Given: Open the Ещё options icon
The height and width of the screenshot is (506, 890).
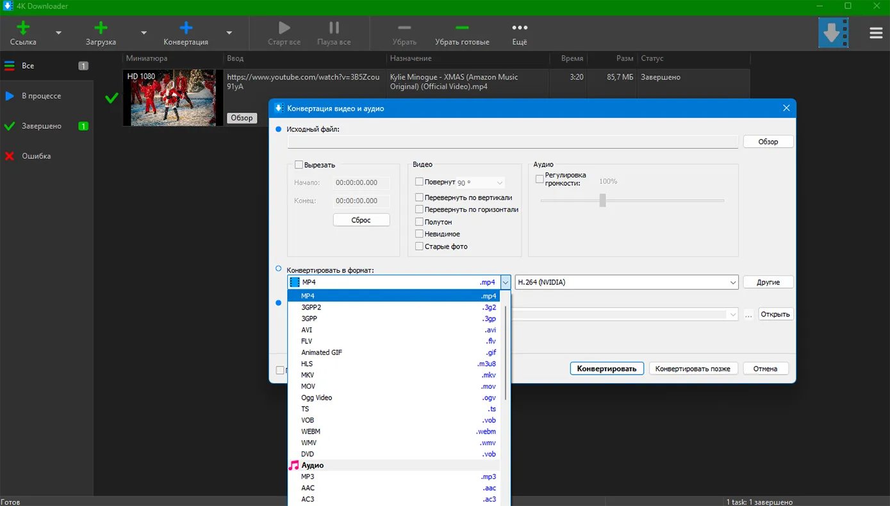Looking at the screenshot, I should 519,27.
